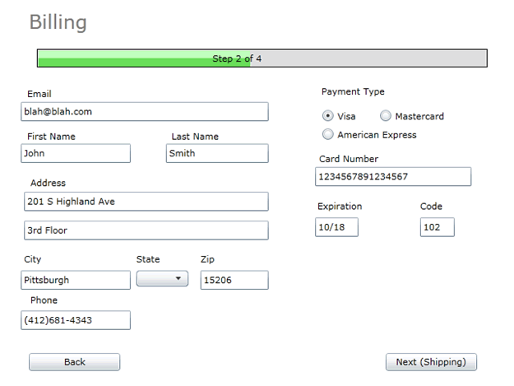Focus the City field with Pittsburgh

[x=76, y=280]
